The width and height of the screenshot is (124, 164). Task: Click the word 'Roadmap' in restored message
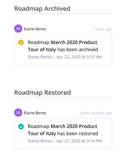(39, 127)
